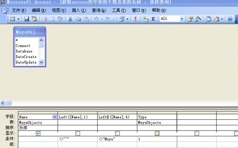
Task: Open the 工具 menu
Action: point(119,10)
